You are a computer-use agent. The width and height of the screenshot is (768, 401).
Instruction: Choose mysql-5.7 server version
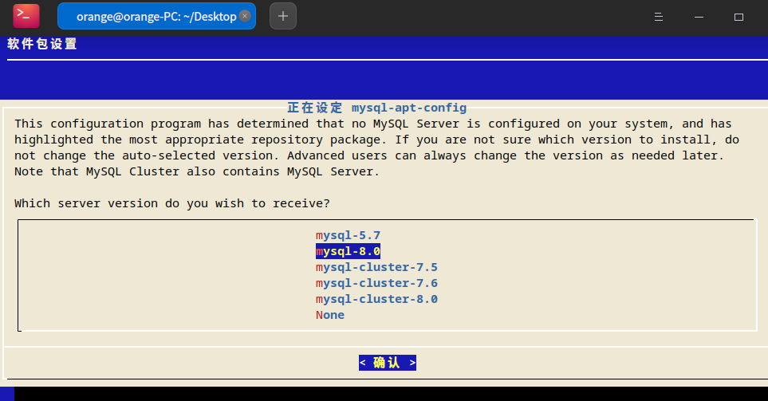[348, 235]
